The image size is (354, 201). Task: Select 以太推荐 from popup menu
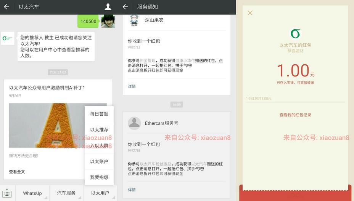[99, 130]
